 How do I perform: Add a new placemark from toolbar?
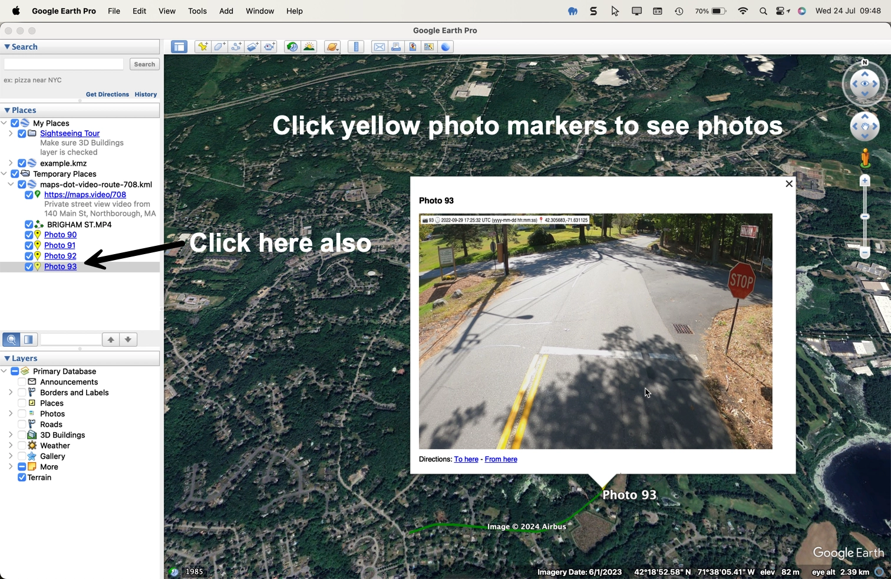click(203, 47)
